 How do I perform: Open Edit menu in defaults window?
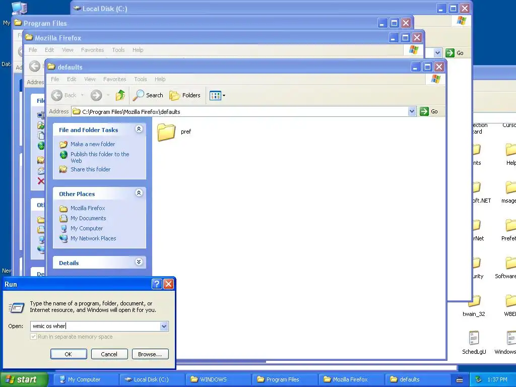pyautogui.click(x=72, y=79)
